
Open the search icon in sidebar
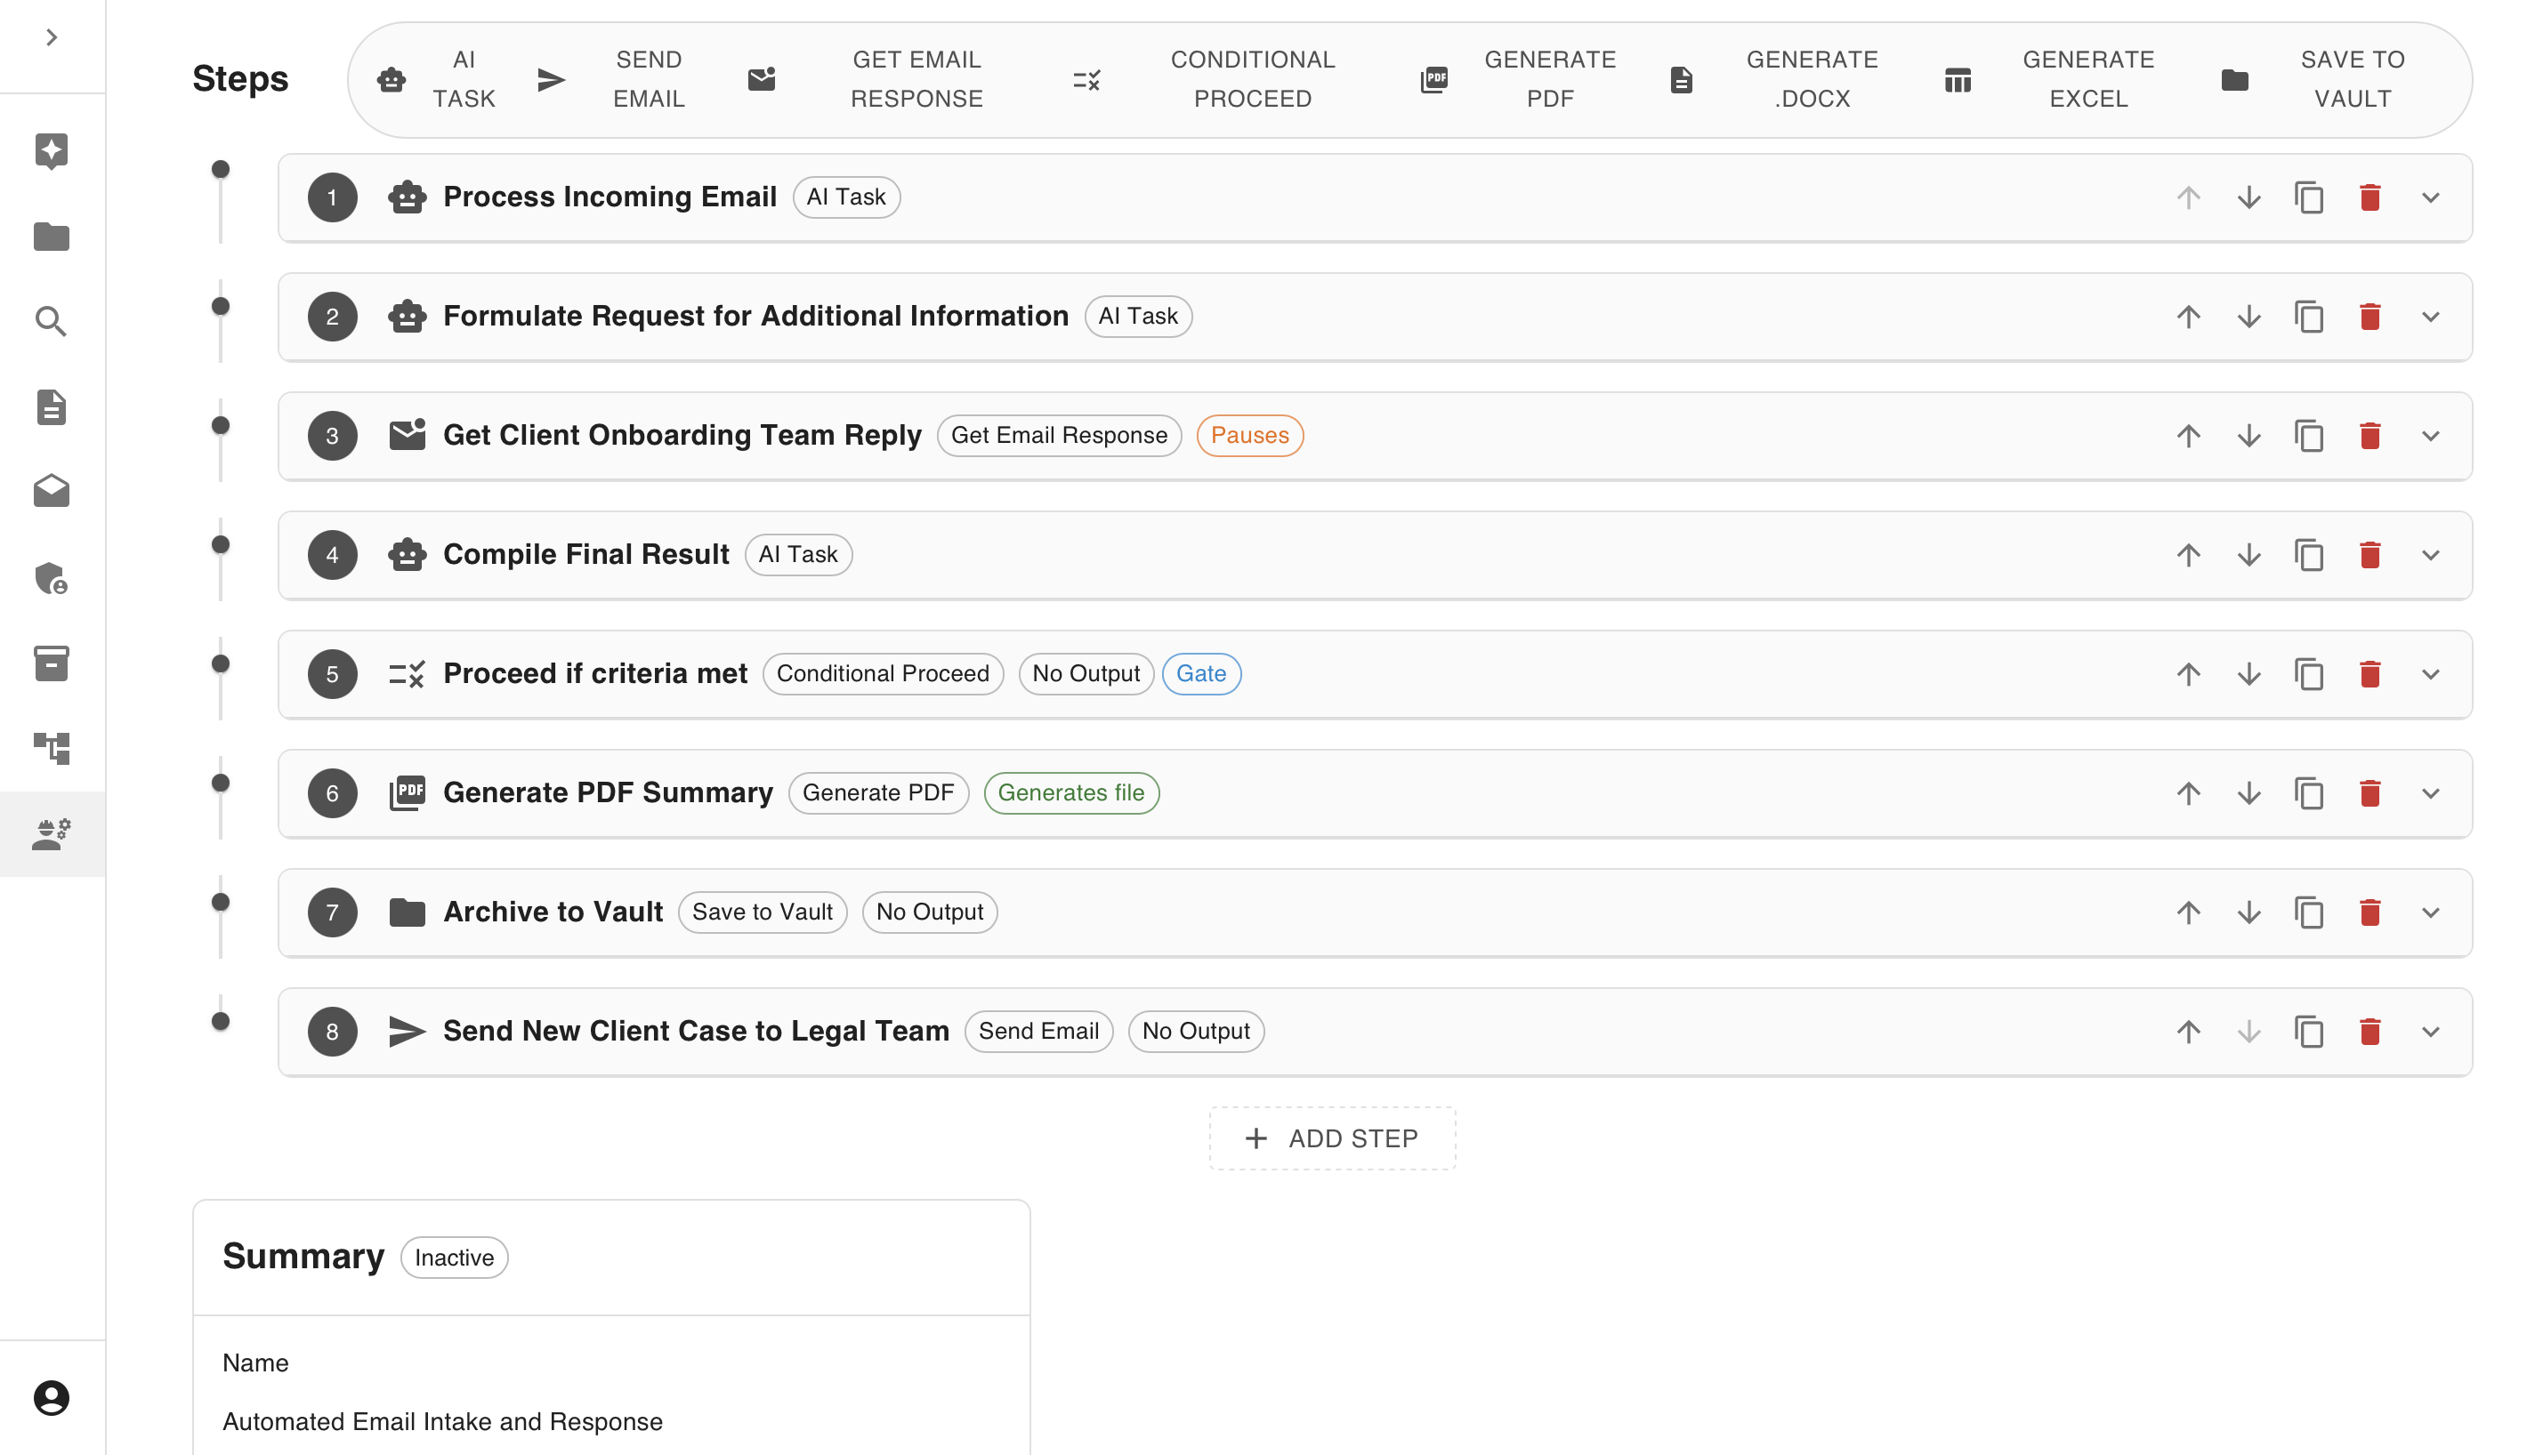pos(51,322)
